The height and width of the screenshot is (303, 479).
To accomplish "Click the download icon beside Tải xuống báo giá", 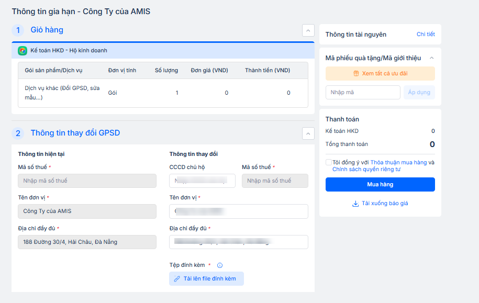I will click(355, 204).
